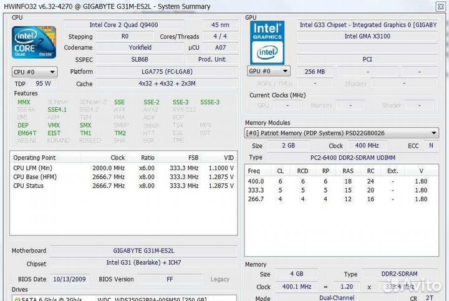Click the Yorkfield codename field

click(140, 47)
